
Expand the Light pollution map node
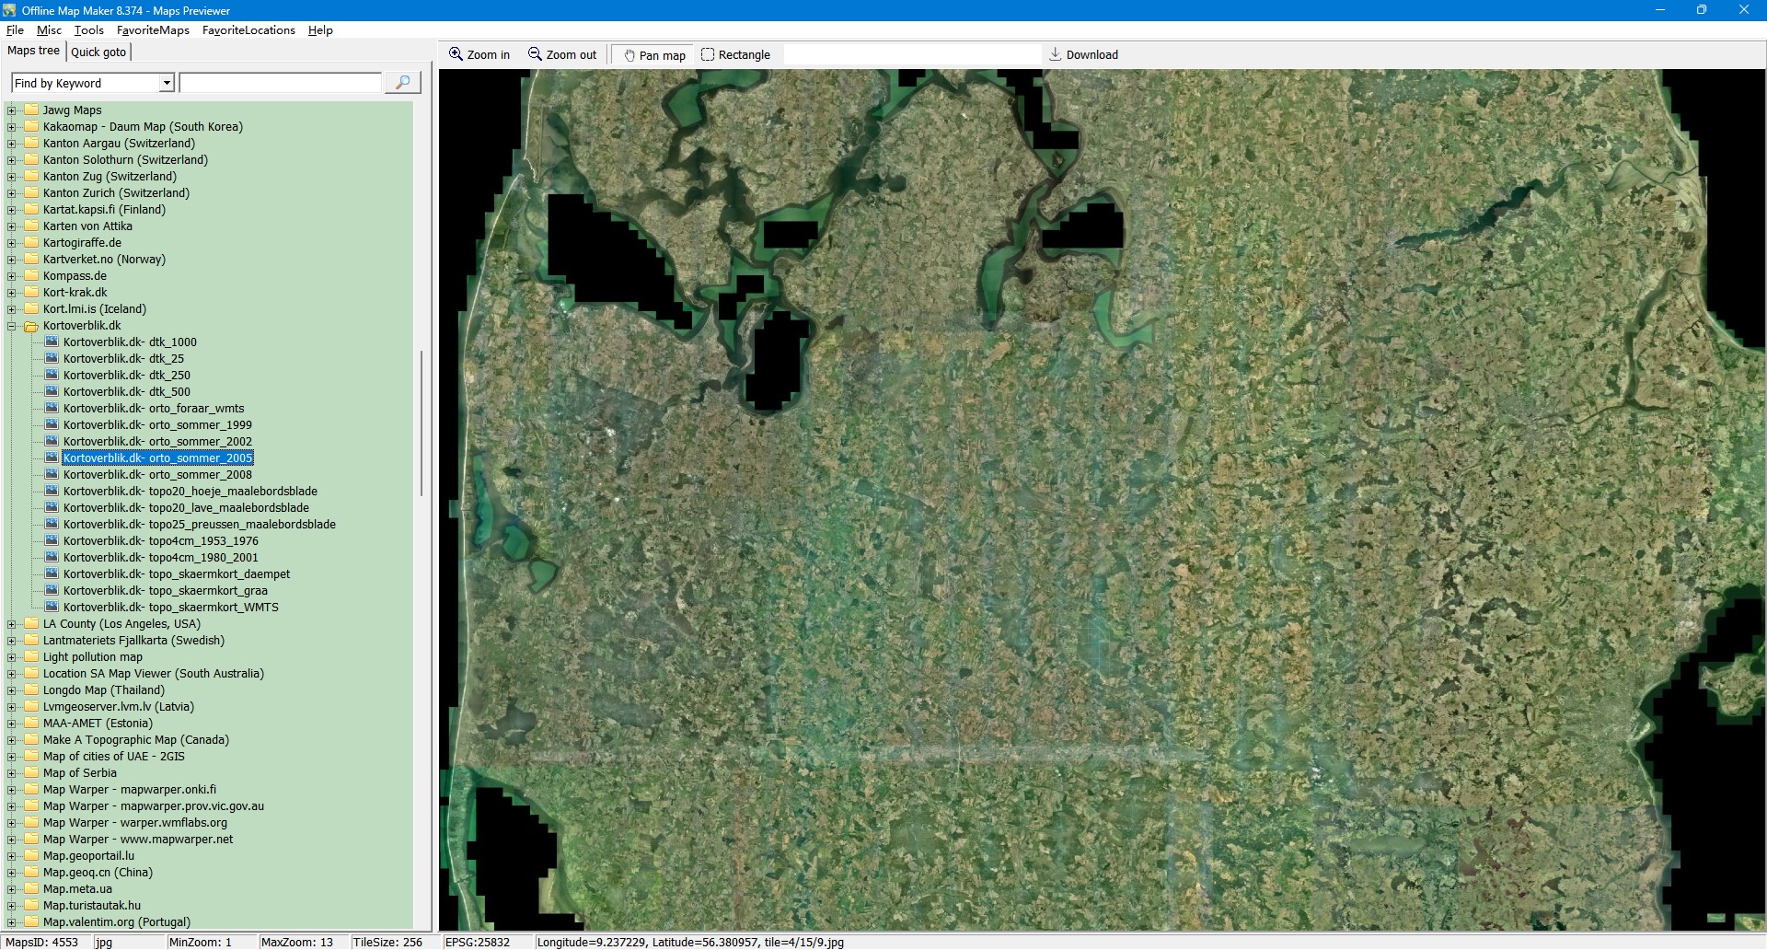point(12,657)
